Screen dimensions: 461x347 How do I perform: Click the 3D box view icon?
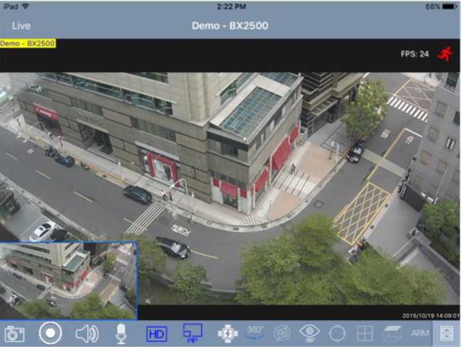(392, 334)
